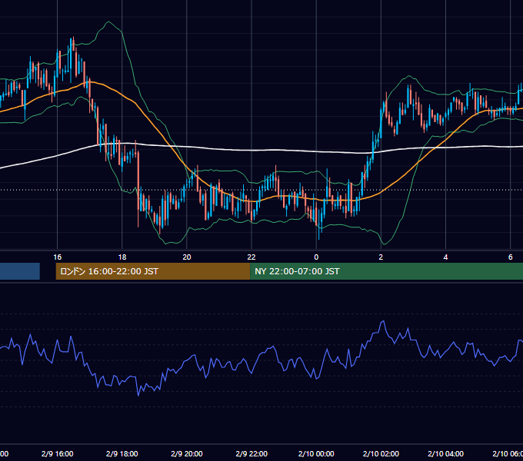The image size is (523, 461).
Task: Click the 0 hour label on the price chart axis
Action: click(x=316, y=257)
